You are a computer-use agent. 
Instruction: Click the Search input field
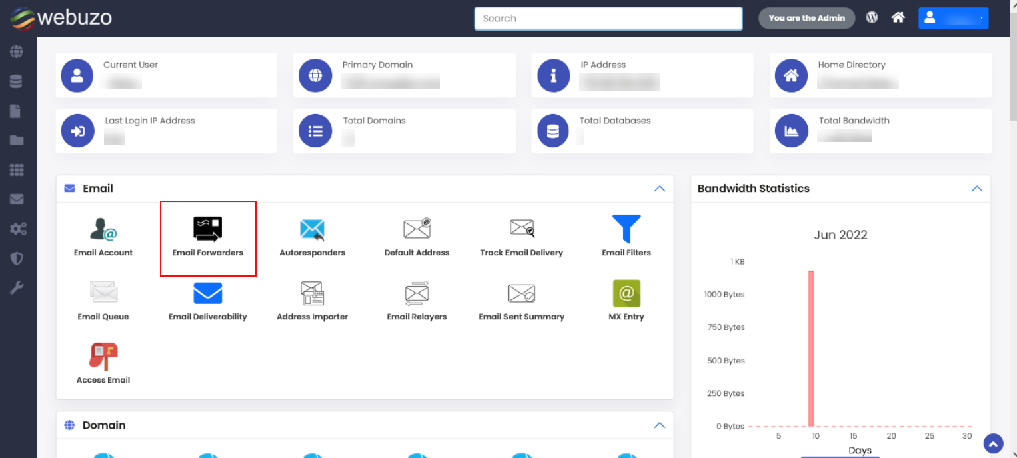point(608,18)
